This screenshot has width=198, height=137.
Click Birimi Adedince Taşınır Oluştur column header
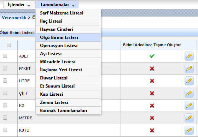coord(152,45)
